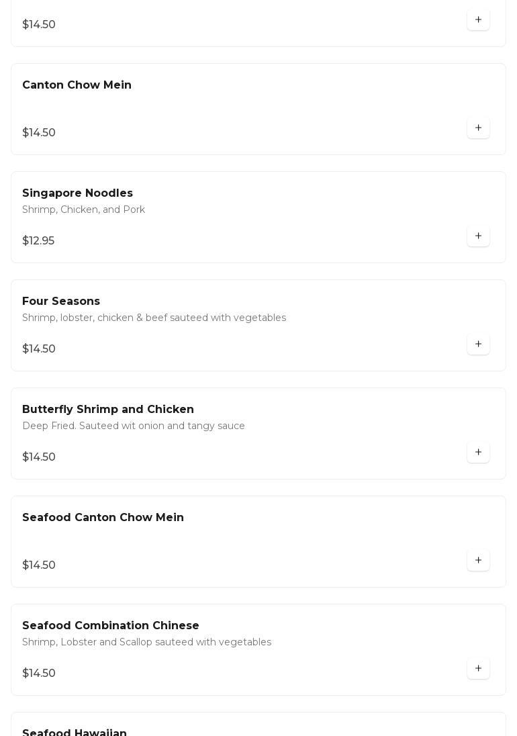517x736 pixels.
Task: Click the $12.95 Singapore Noodles price
Action: 38,240
